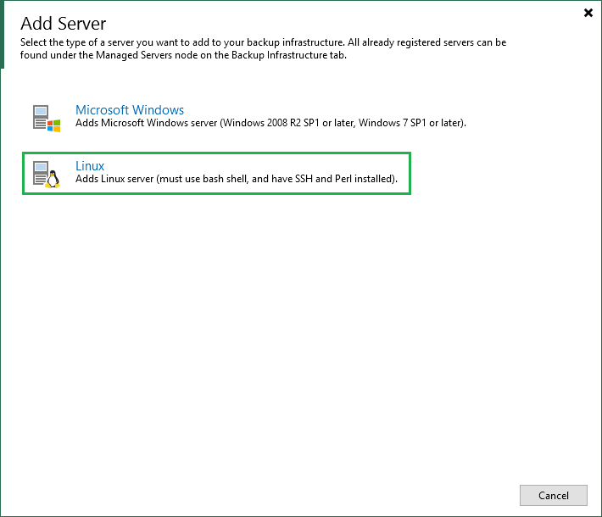Screen dimensions: 602x517
Task: Click the 'Adds Linux server' description text
Action: 237,180
